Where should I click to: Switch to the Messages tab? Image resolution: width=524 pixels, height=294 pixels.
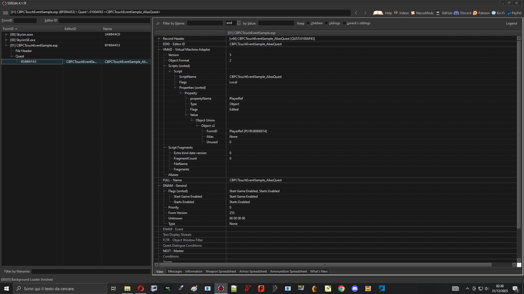point(175,271)
